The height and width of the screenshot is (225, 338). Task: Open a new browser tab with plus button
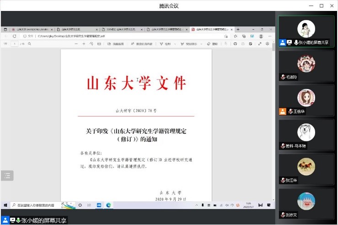(238, 30)
